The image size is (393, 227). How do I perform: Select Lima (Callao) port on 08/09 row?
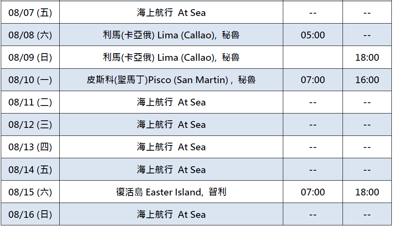[171, 58]
